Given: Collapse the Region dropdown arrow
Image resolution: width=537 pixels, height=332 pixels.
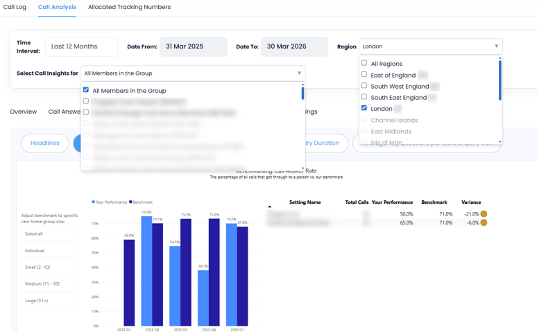Looking at the screenshot, I should 496,46.
